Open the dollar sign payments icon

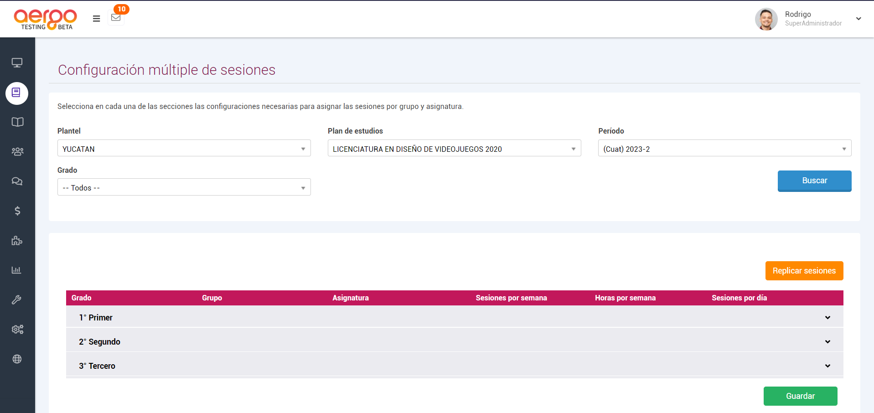coord(17,211)
